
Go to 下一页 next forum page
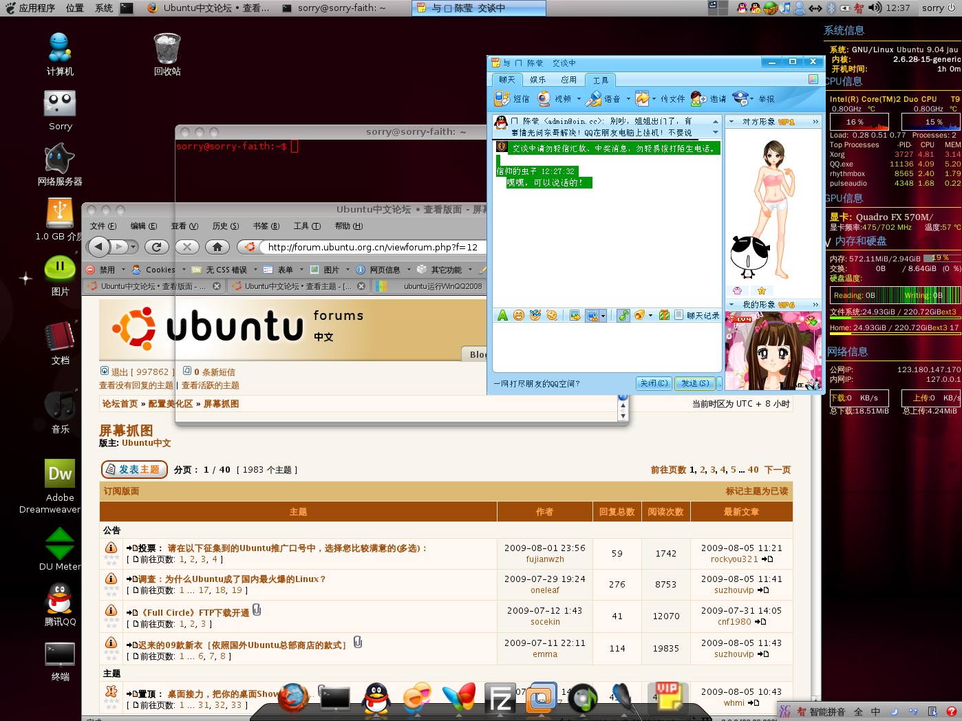click(x=778, y=470)
